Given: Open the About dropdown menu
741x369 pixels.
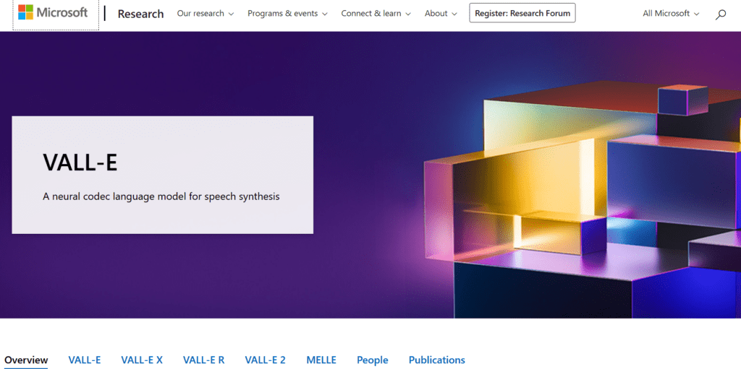Looking at the screenshot, I should point(441,14).
